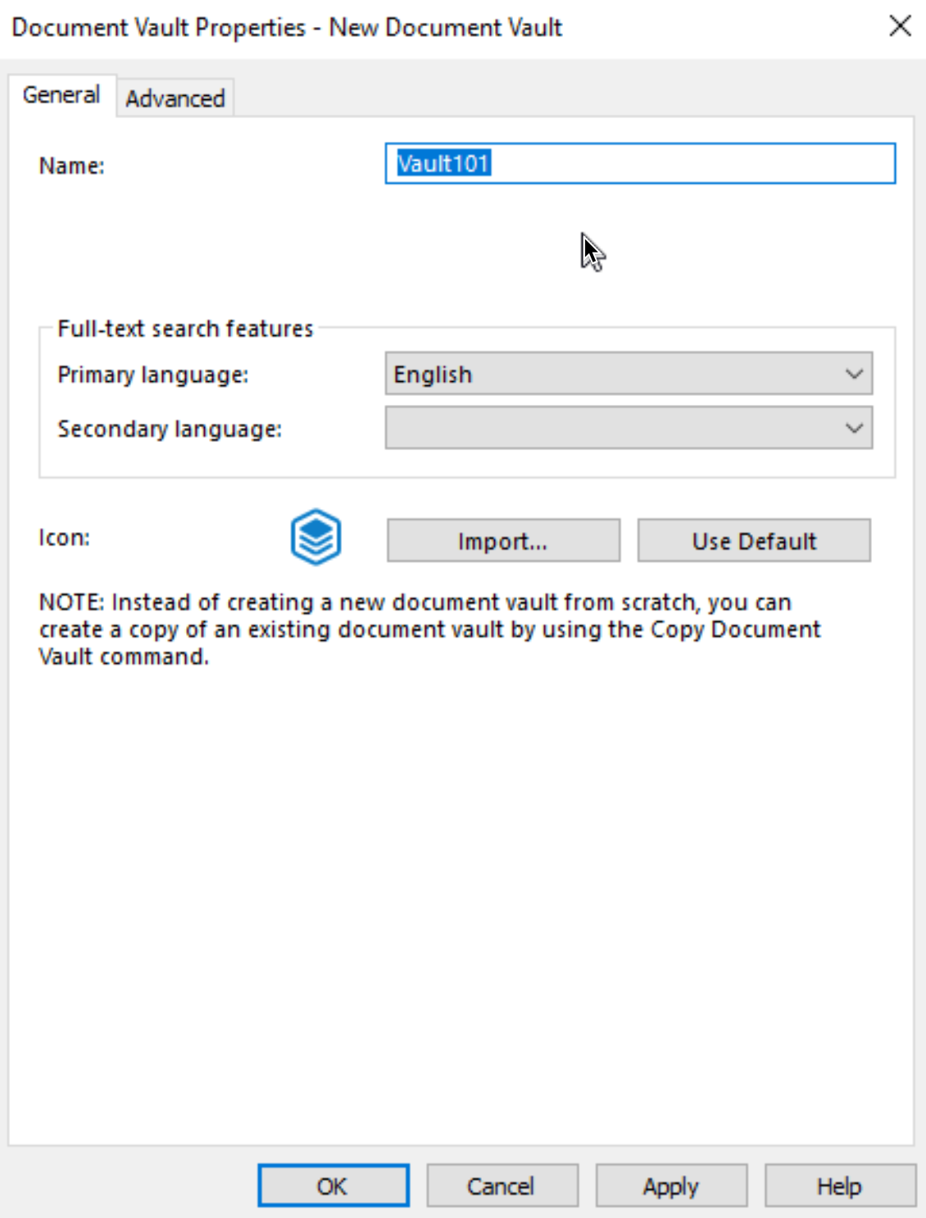Switch to the Advanced tab
The width and height of the screenshot is (926, 1218).
click(x=175, y=98)
